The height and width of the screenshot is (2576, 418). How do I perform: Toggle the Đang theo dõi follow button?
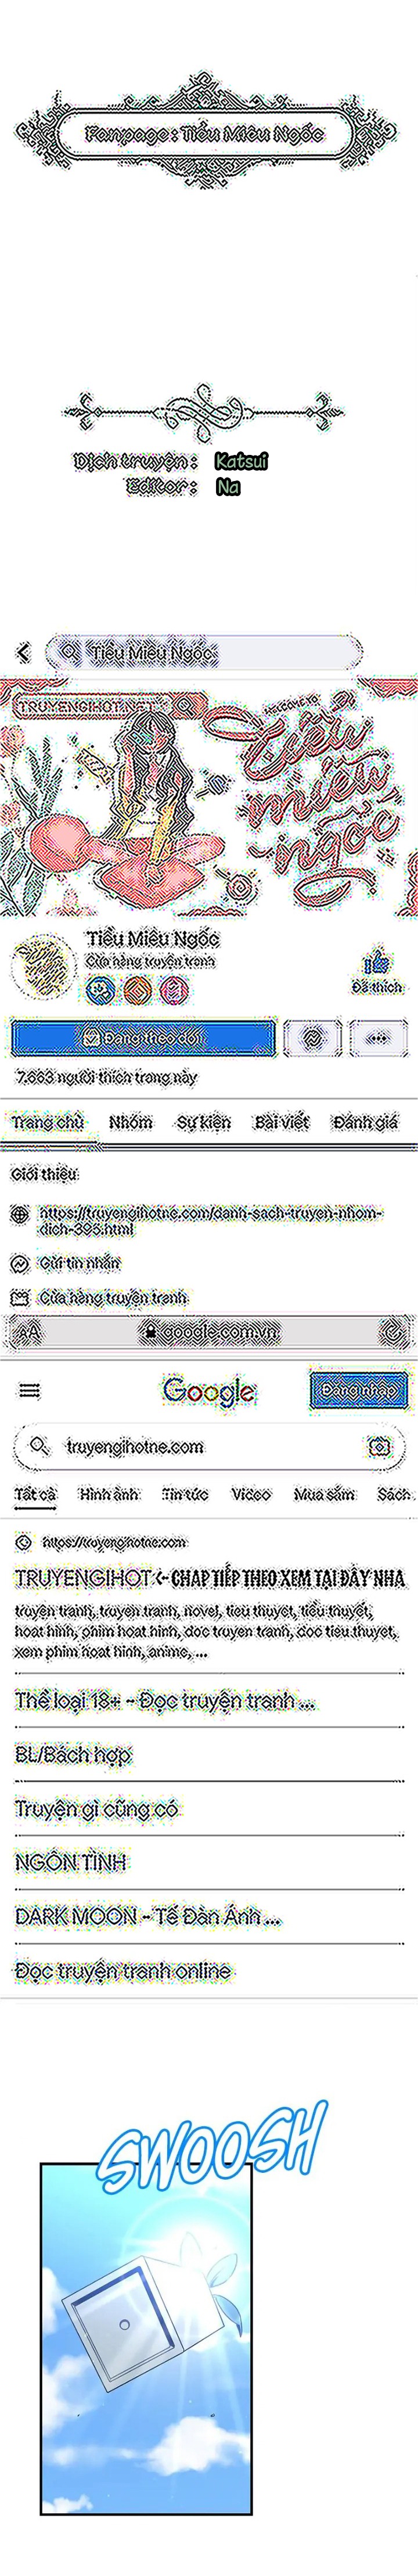[x=142, y=1038]
